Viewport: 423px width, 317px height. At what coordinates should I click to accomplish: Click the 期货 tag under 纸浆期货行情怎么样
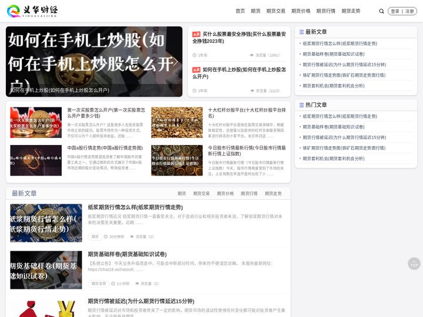(95, 237)
